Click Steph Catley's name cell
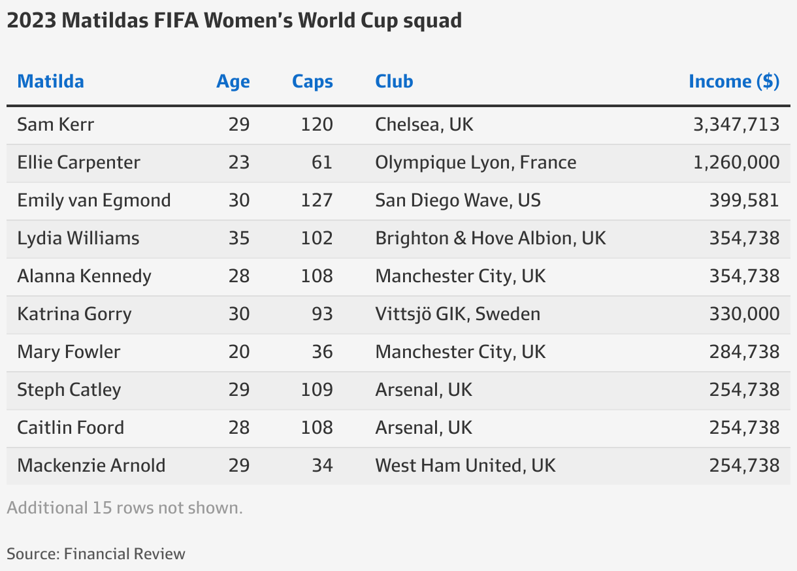Viewport: 797px width, 571px height. click(69, 389)
